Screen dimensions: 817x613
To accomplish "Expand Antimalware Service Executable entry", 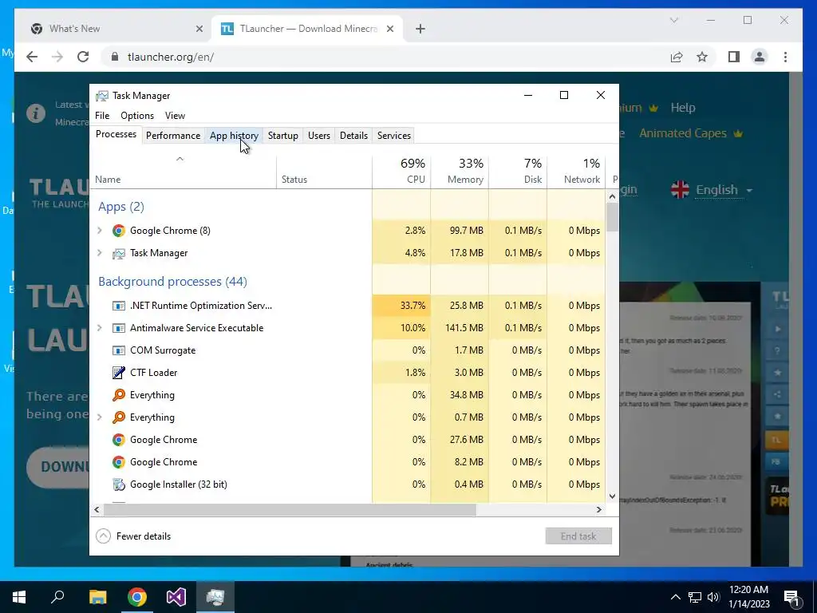I will pyautogui.click(x=100, y=328).
